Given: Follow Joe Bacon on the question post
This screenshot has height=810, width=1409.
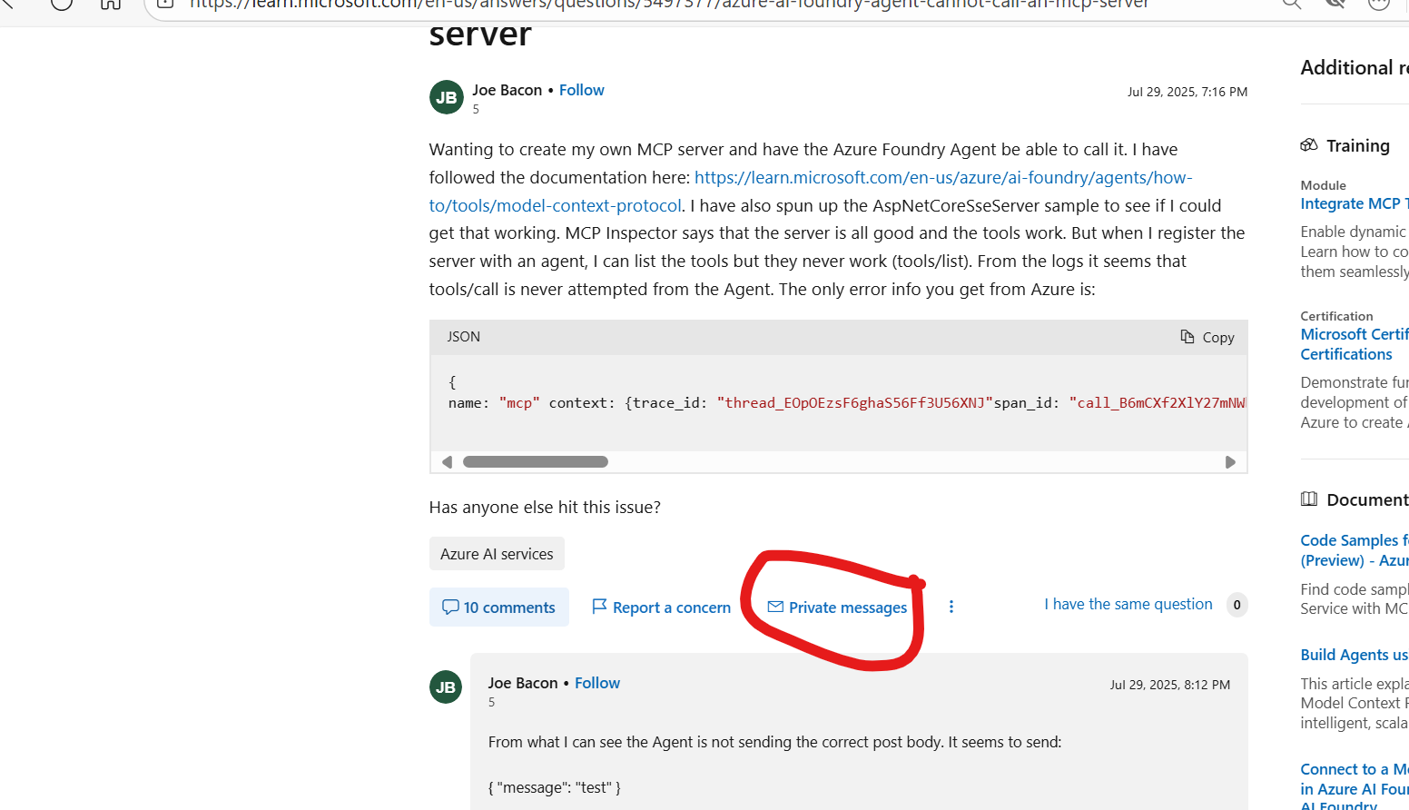Looking at the screenshot, I should coord(581,90).
